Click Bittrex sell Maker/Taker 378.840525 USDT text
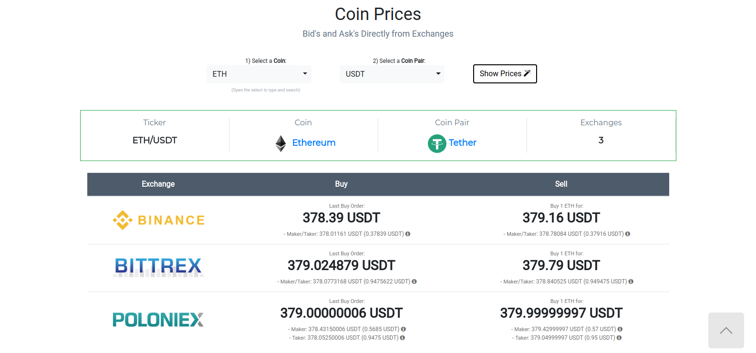This screenshot has width=756, height=353. click(564, 282)
